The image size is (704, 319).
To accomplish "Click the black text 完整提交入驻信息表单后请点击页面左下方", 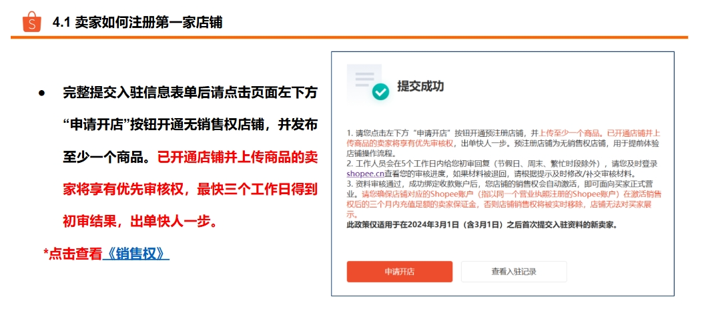I will (190, 93).
